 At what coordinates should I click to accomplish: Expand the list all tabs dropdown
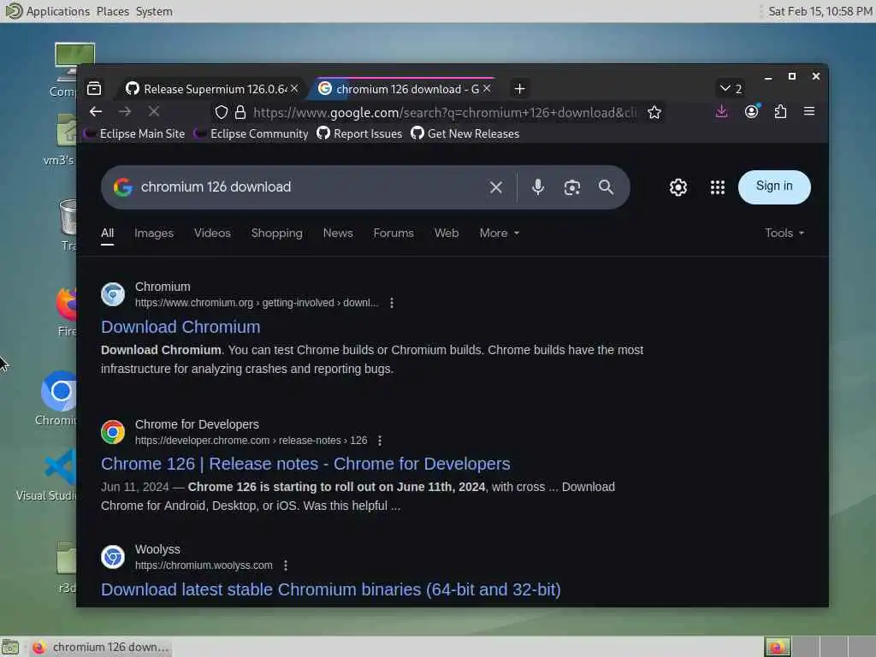coord(731,88)
